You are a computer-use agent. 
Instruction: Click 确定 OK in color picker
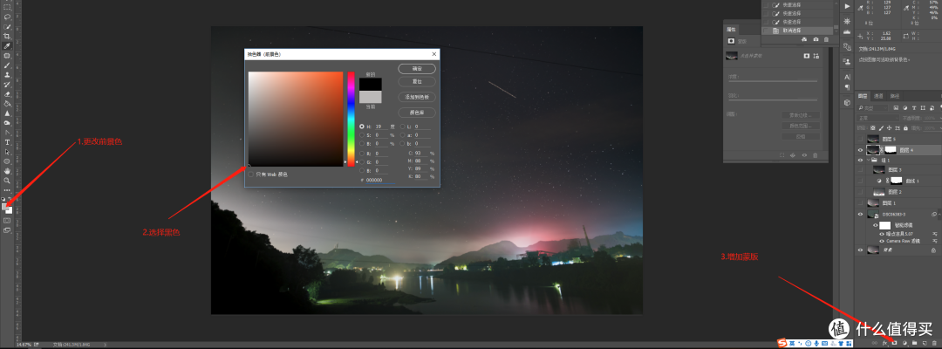click(x=416, y=68)
